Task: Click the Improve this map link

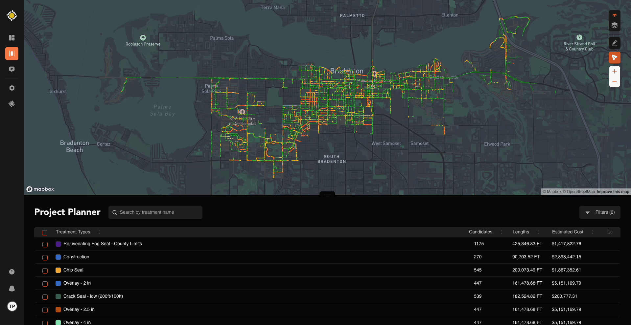Action: 613,192
